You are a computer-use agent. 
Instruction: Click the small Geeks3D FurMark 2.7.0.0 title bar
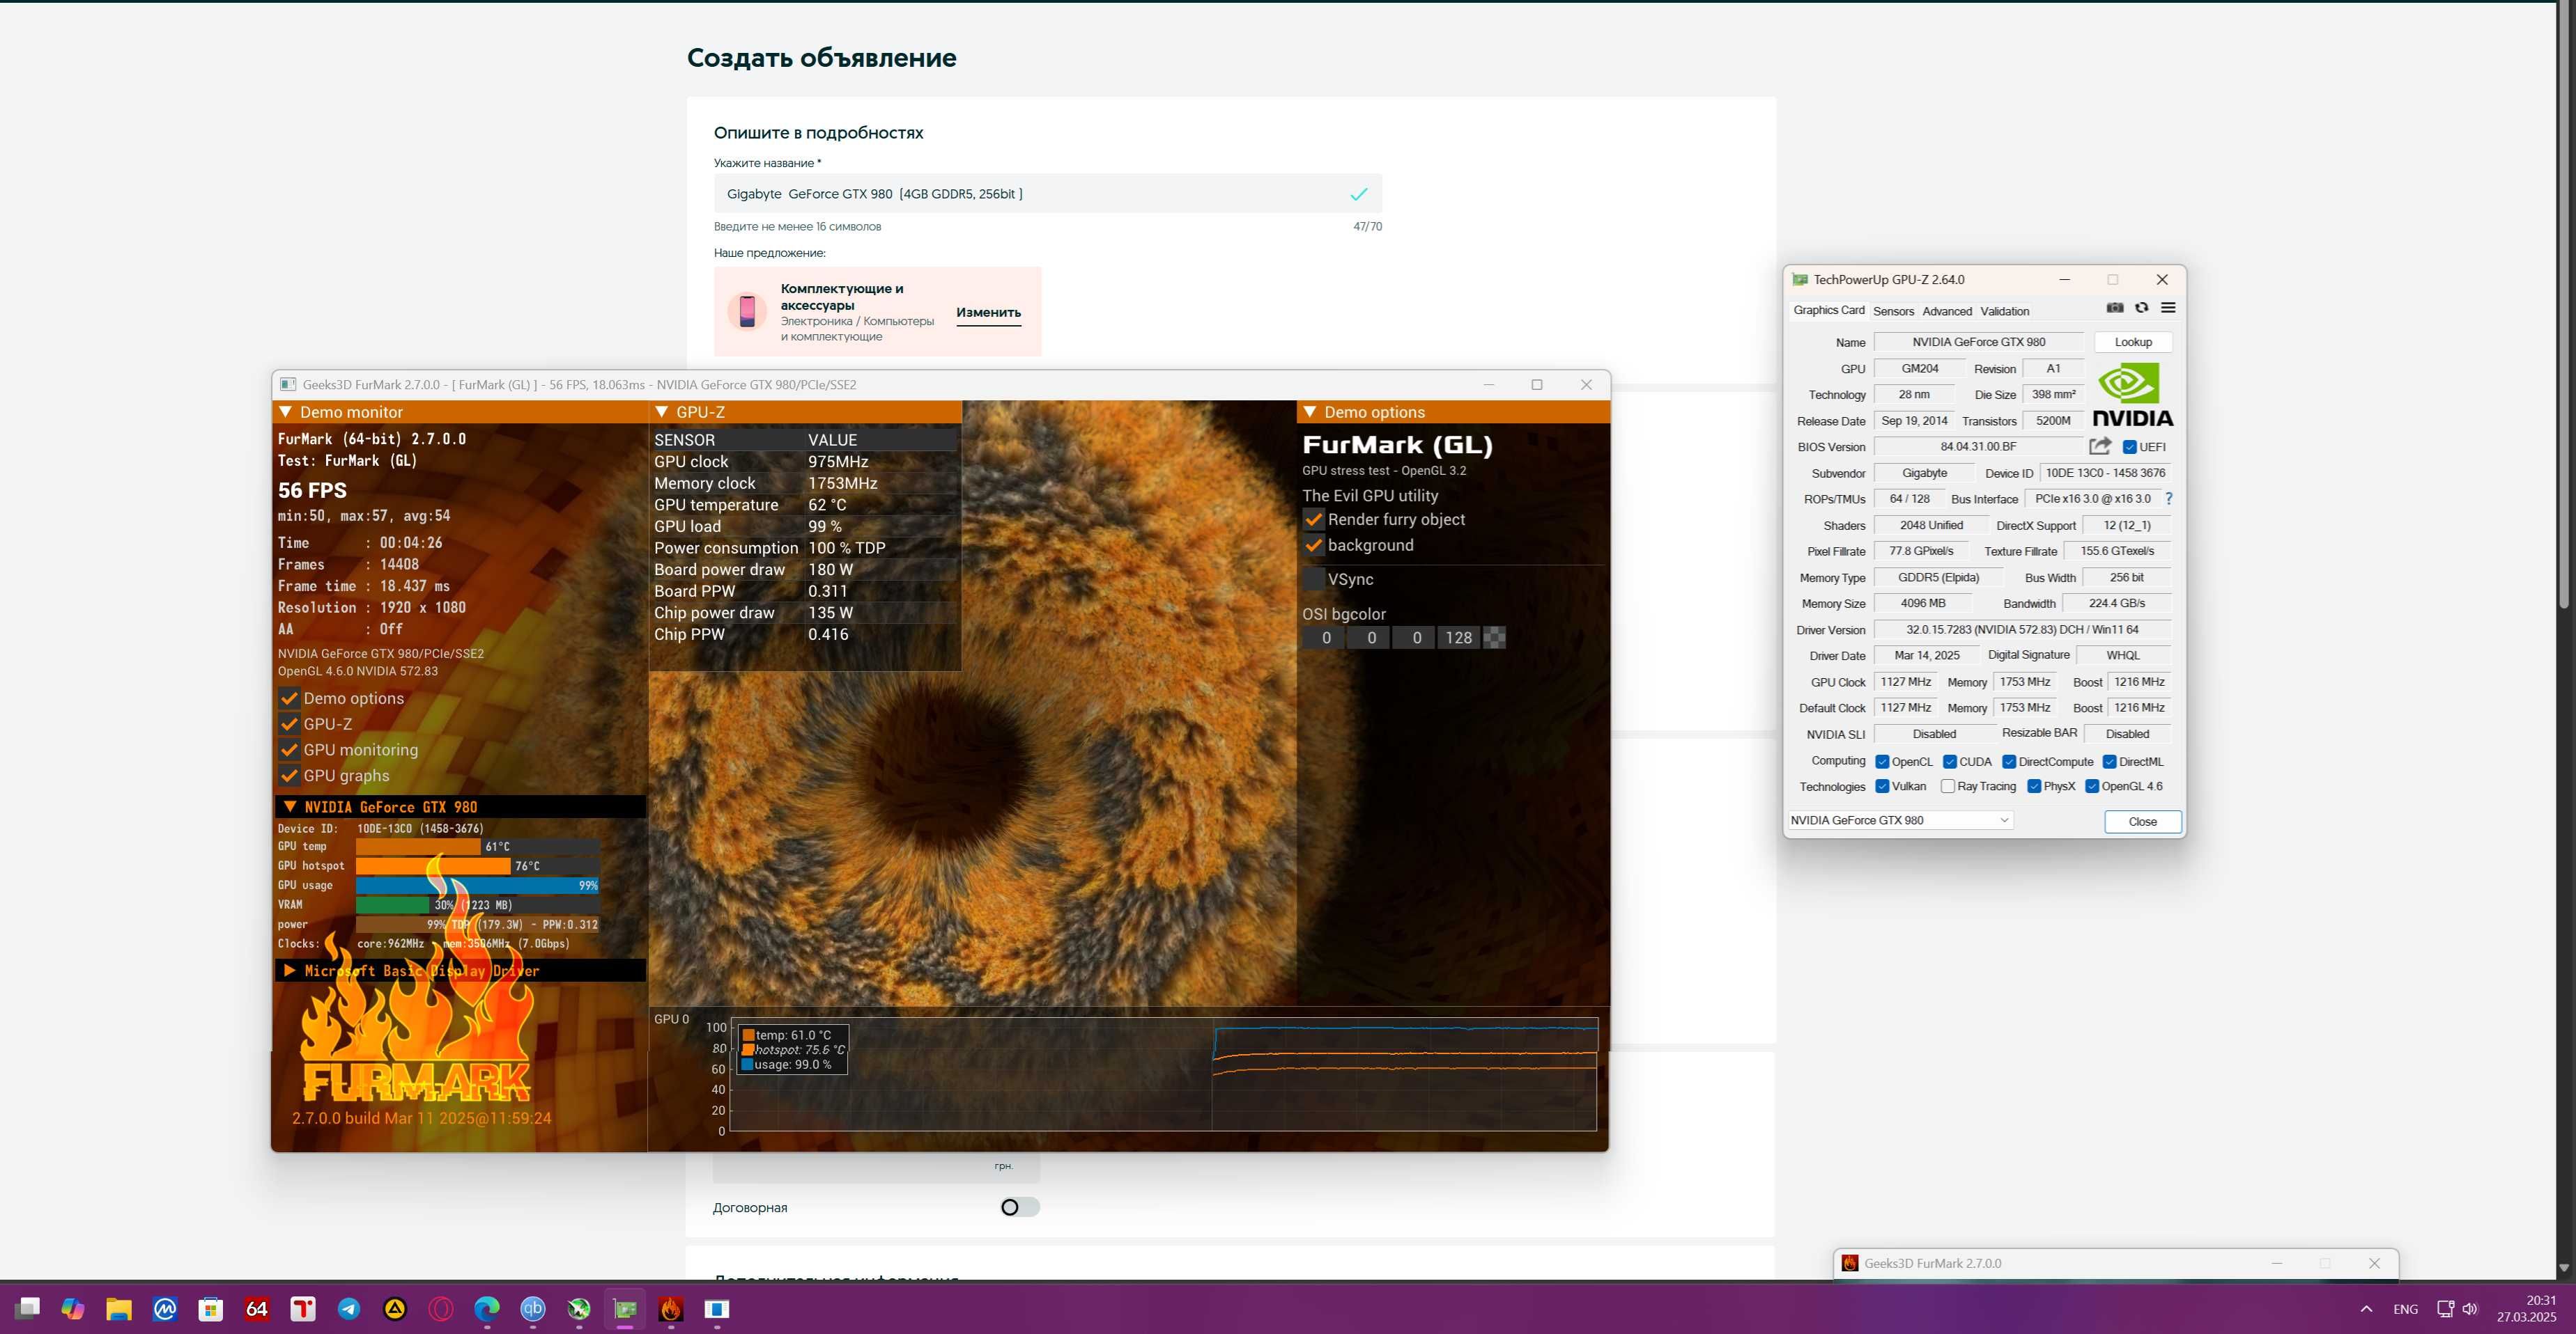(x=2115, y=1263)
